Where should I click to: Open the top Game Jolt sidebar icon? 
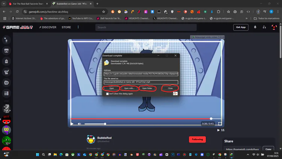point(6,40)
